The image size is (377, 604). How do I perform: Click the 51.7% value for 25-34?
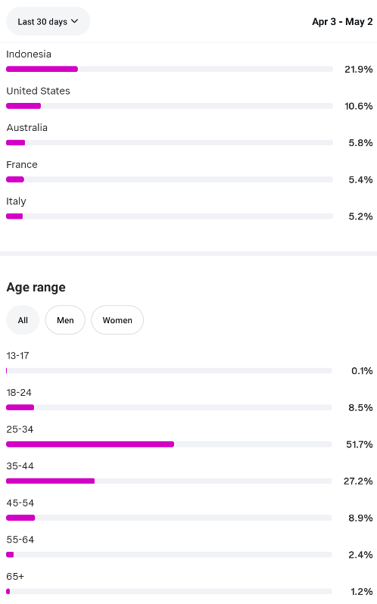point(360,444)
